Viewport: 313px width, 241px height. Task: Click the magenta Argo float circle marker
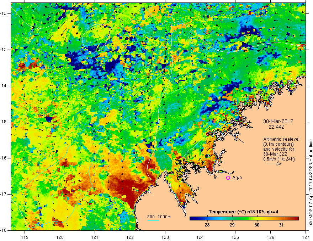pyautogui.click(x=228, y=178)
